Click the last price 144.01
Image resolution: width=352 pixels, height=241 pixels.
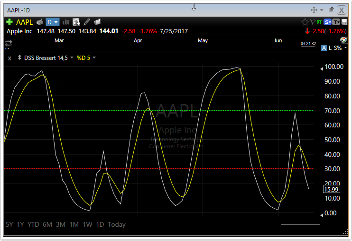[x=109, y=31]
